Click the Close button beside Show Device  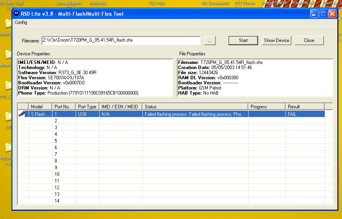tap(309, 40)
